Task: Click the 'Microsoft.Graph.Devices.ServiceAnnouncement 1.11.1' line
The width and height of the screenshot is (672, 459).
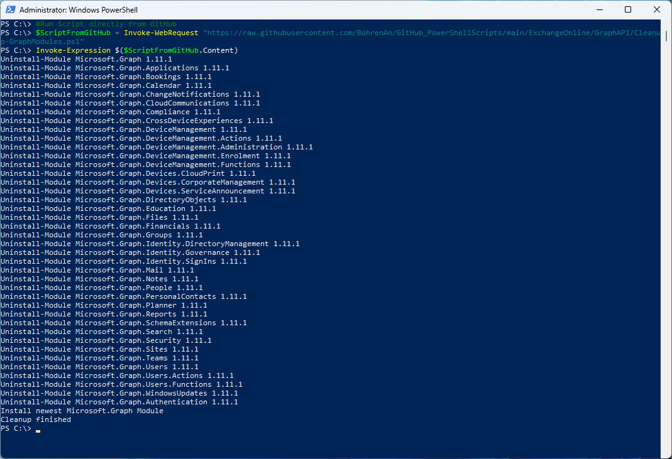Action: (148, 191)
